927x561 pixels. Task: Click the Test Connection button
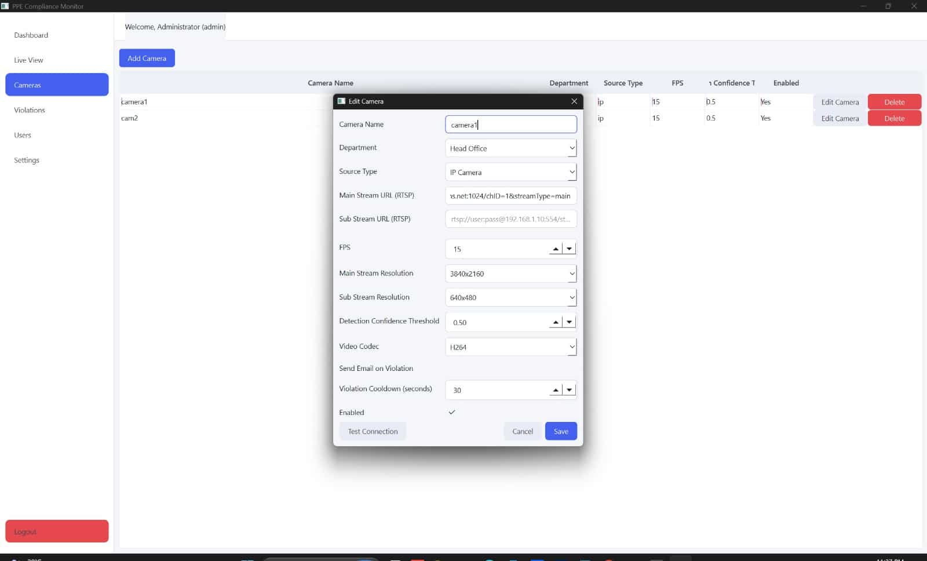tap(373, 431)
